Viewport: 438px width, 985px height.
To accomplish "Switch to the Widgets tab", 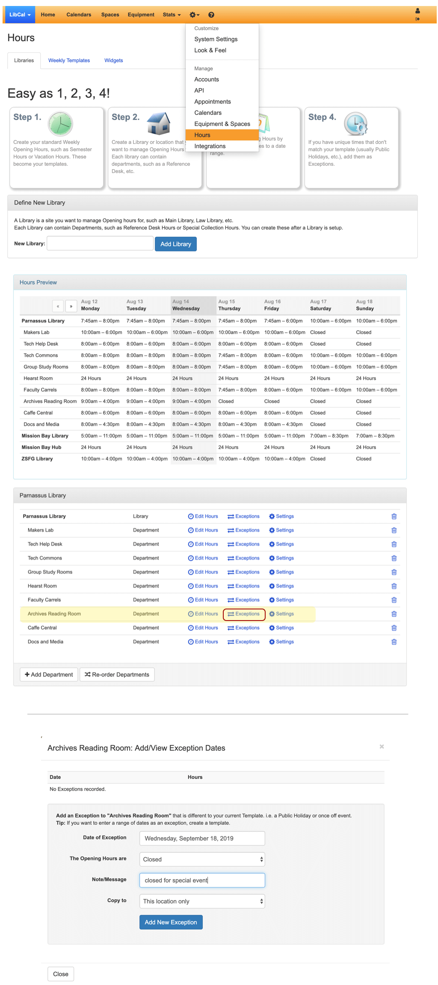I will (x=114, y=60).
